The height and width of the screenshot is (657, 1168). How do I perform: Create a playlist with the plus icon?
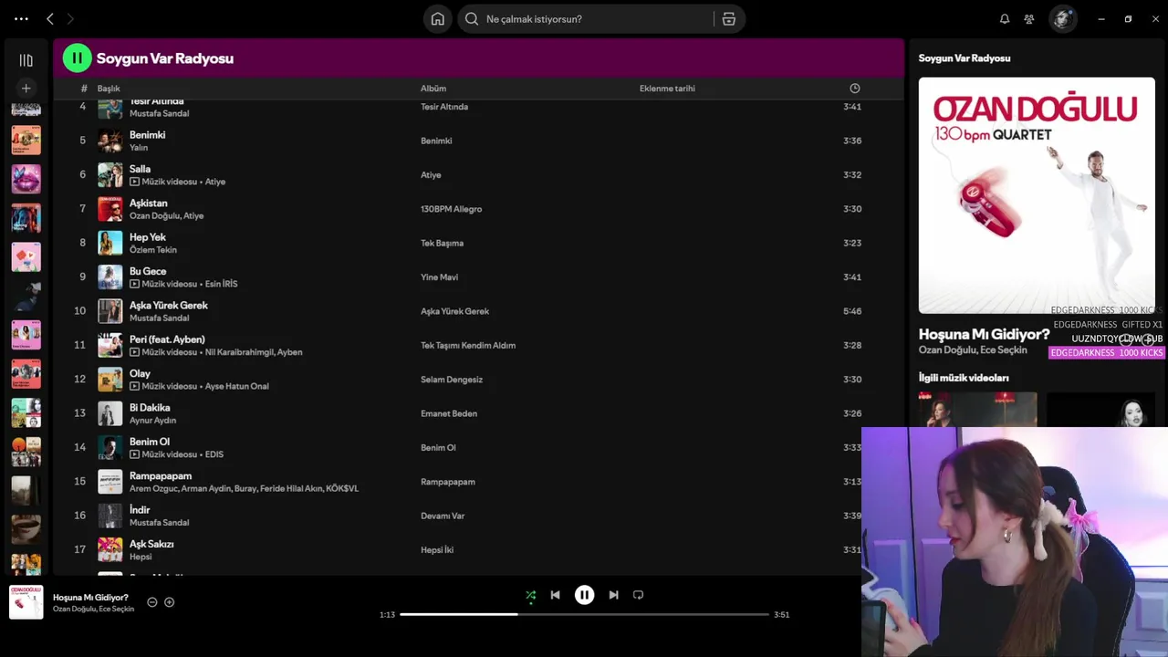26,88
